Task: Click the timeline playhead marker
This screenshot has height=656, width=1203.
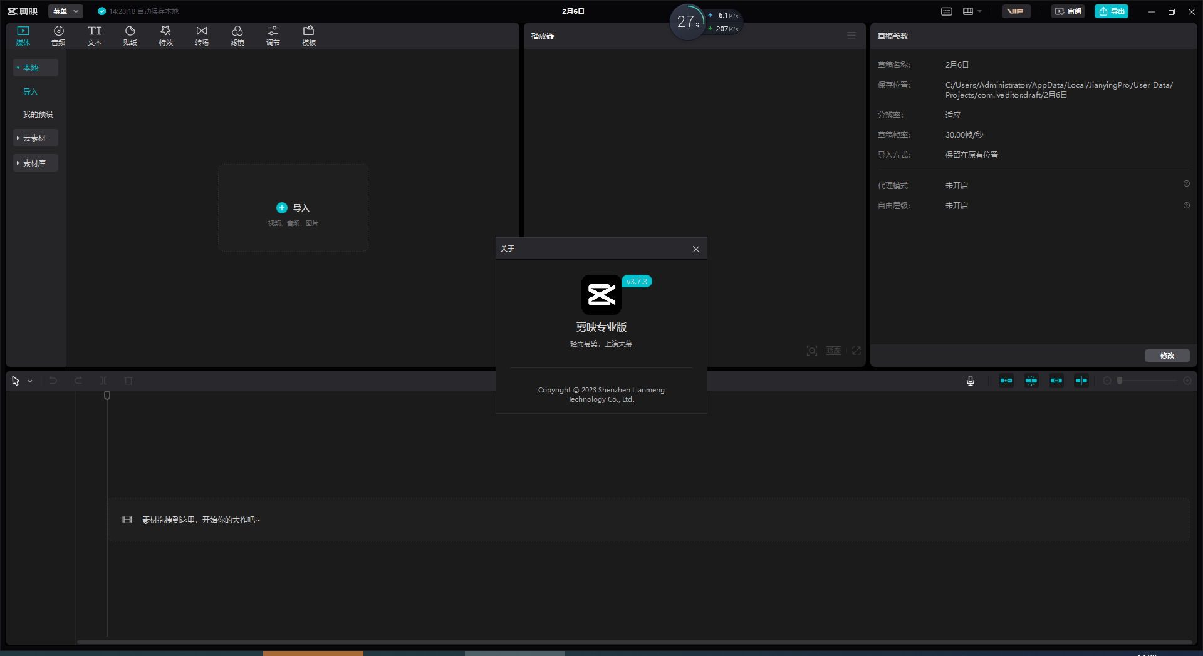Action: click(107, 396)
